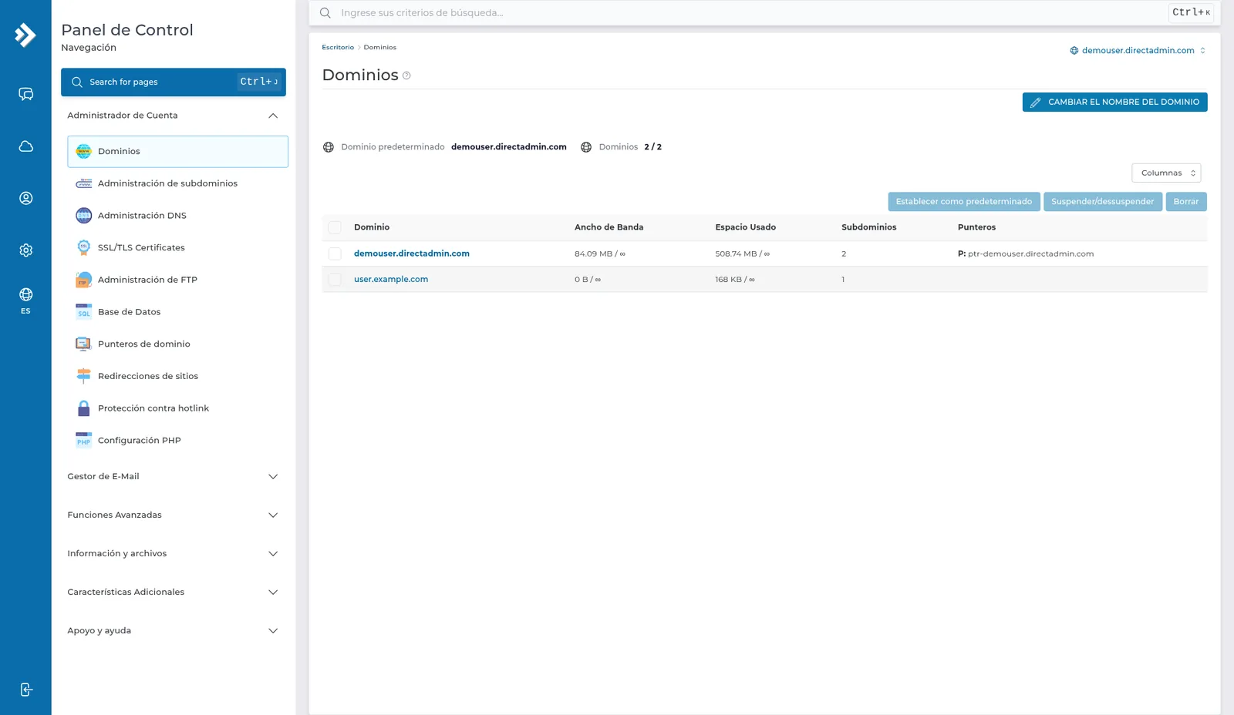Click the Redirecciones de sitios signpost icon
1234x715 pixels.
(83, 376)
